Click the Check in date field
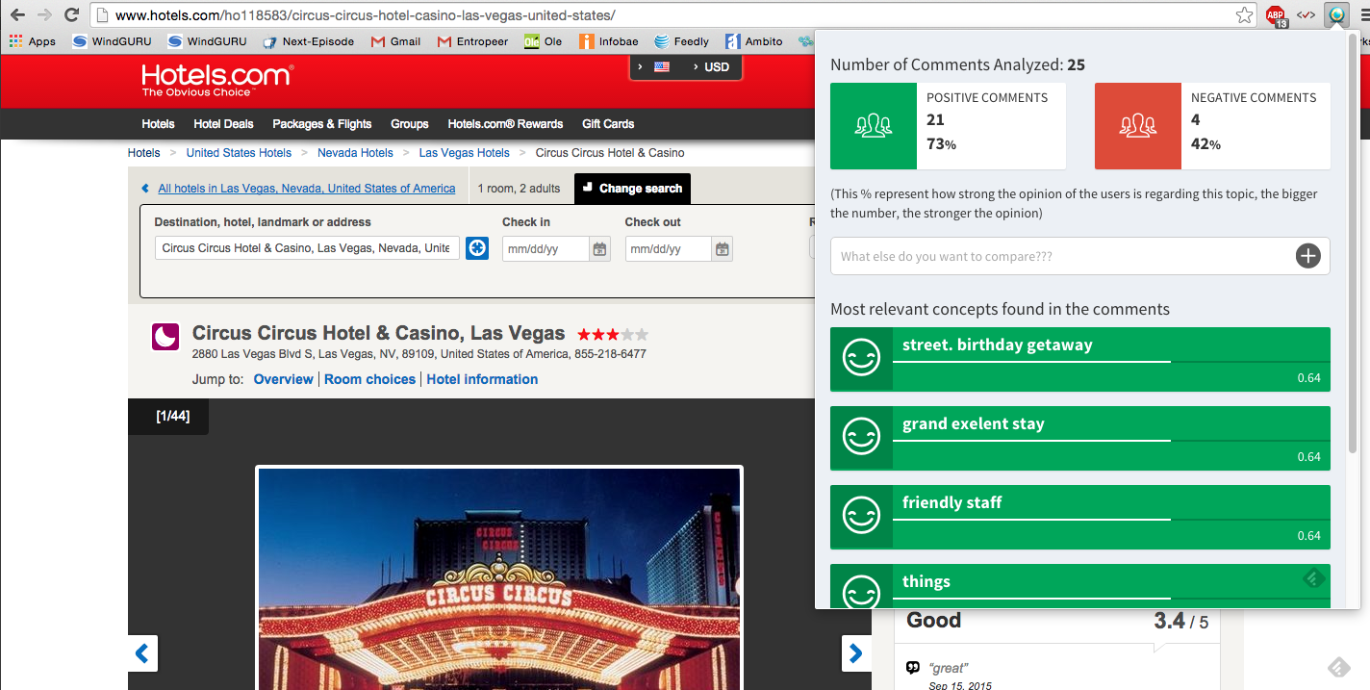Viewport: 1370px width, 690px height. coord(545,249)
